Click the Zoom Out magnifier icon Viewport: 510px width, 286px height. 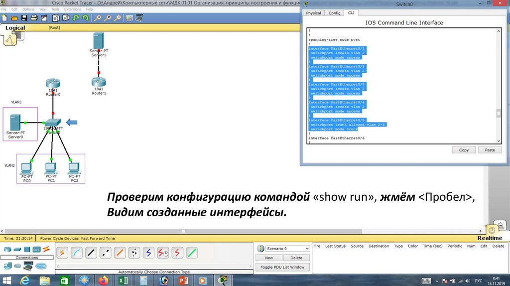point(118,18)
